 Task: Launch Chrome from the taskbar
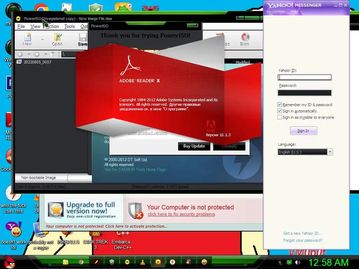(81, 262)
